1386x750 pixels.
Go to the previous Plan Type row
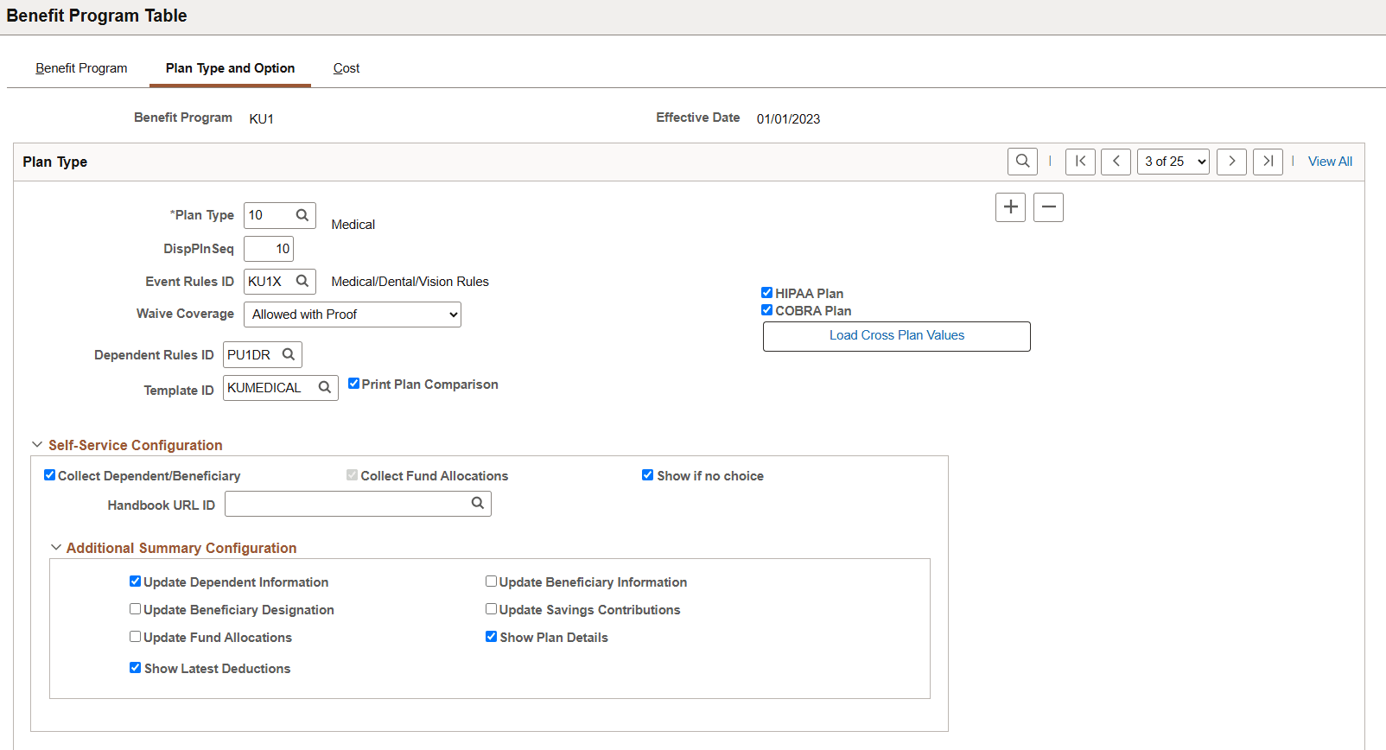tap(1116, 162)
